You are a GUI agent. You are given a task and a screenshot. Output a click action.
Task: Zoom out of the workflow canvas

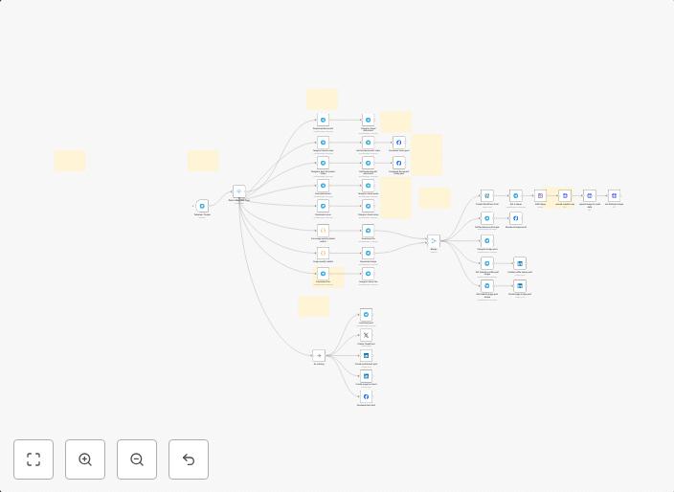coord(137,459)
